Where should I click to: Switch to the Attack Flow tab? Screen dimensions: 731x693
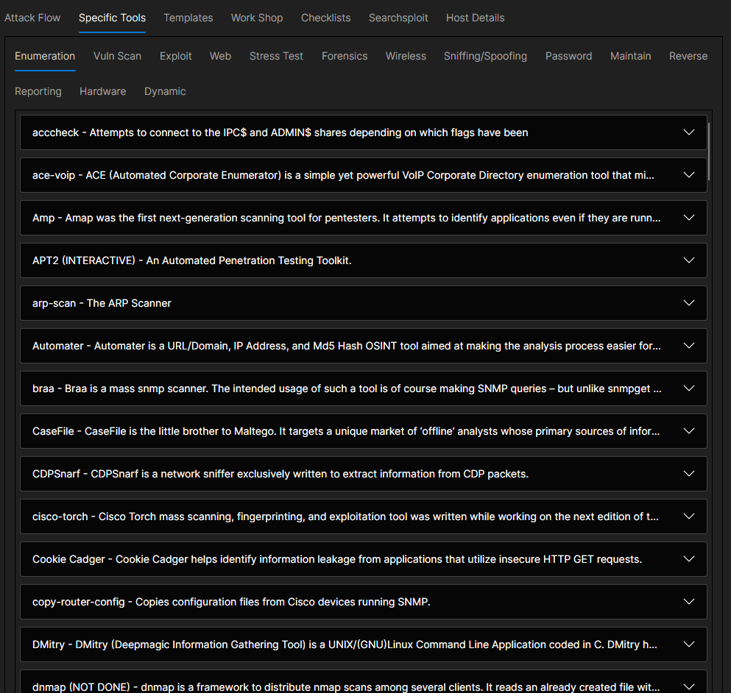tap(32, 18)
